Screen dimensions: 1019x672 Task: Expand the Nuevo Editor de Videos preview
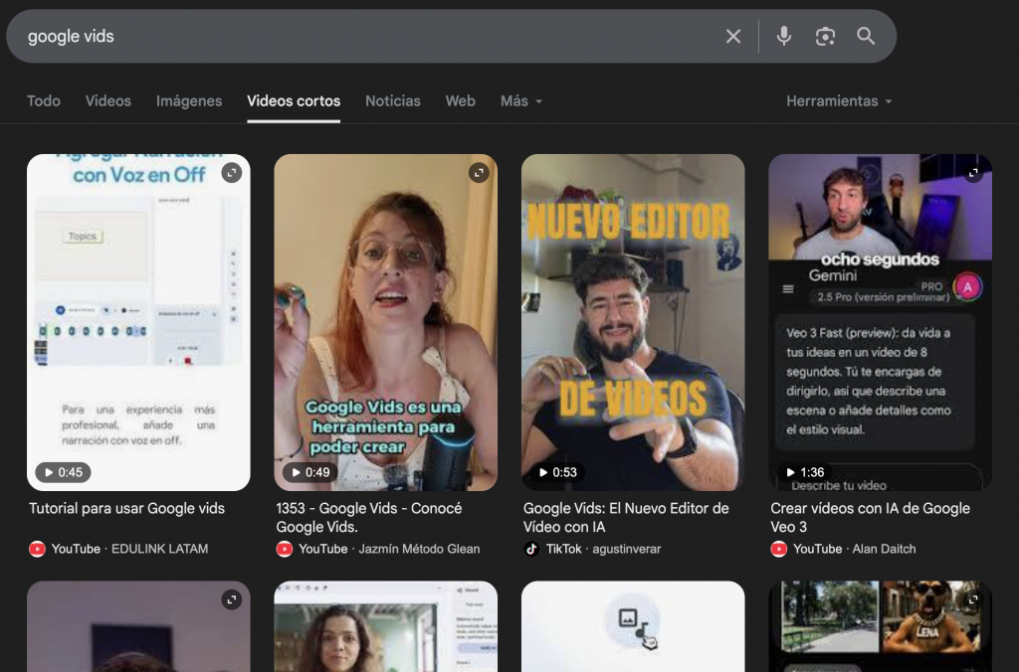click(x=725, y=173)
